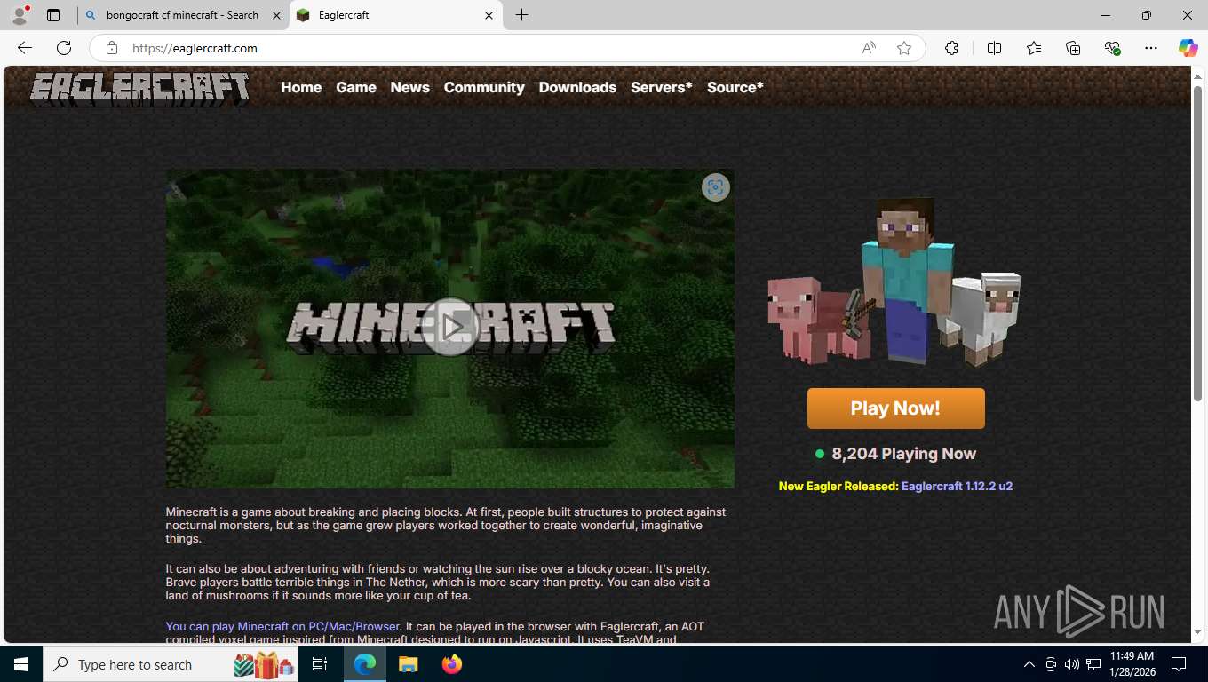Close the bongocraft search tab
1208x682 pixels.
click(x=276, y=15)
